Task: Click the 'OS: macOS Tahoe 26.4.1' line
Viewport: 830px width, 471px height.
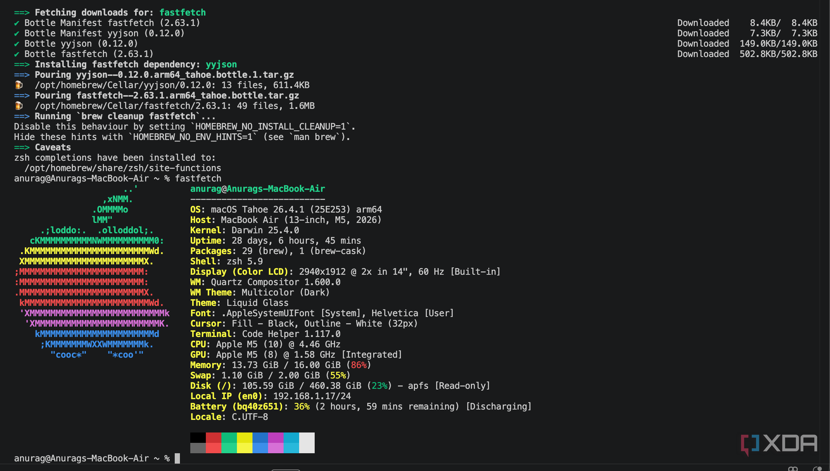Action: (x=286, y=210)
